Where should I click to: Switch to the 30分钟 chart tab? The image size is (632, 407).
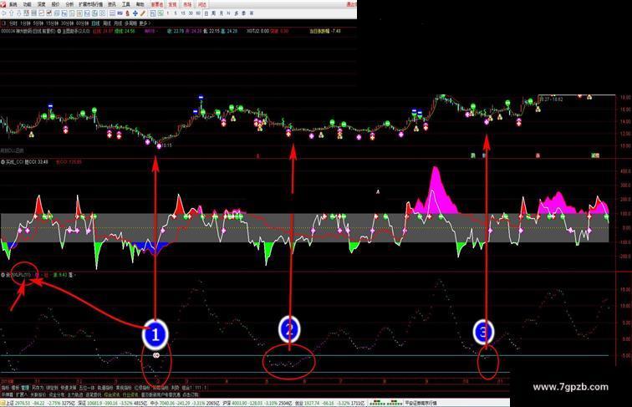pyautogui.click(x=68, y=23)
